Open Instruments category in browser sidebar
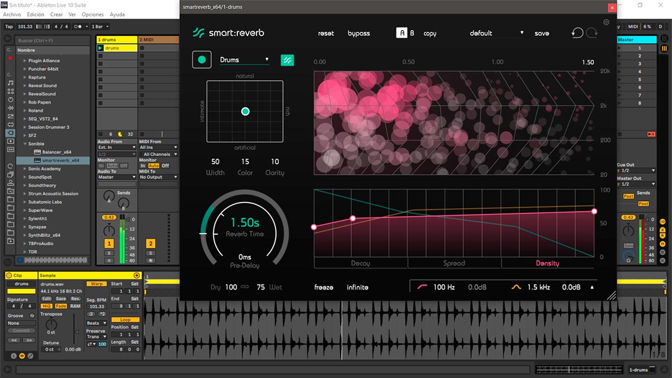Screen dimensions: 672x378 (x=11, y=100)
